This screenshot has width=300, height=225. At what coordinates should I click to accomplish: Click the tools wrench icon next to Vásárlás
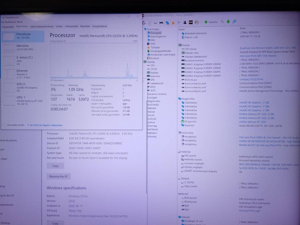222,22
